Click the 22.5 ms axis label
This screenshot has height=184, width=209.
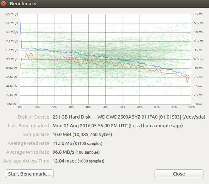click(x=199, y=23)
